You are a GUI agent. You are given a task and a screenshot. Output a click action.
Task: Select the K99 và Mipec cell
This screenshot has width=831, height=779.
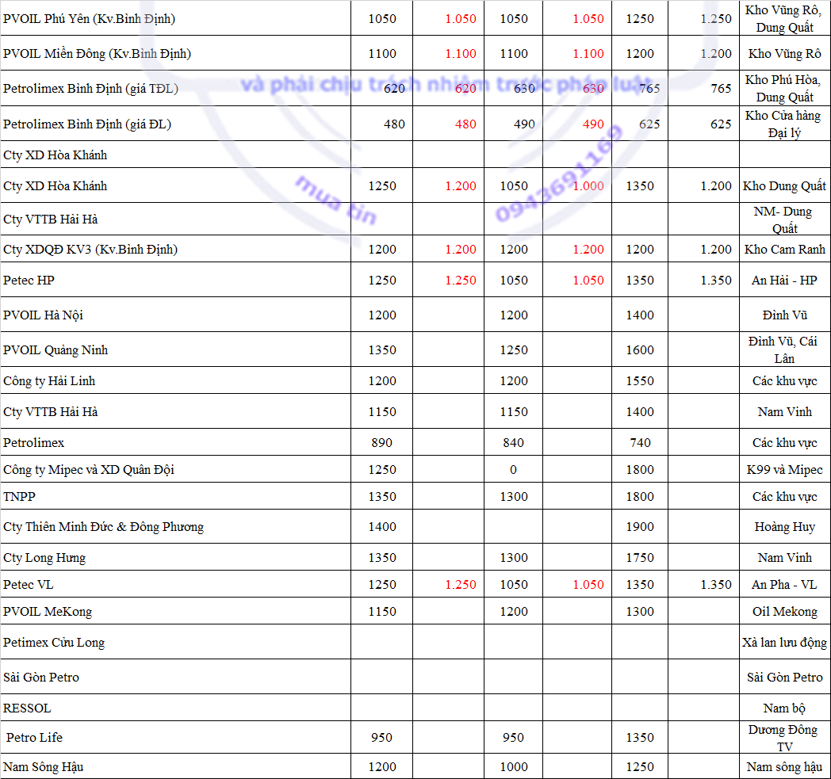point(784,469)
